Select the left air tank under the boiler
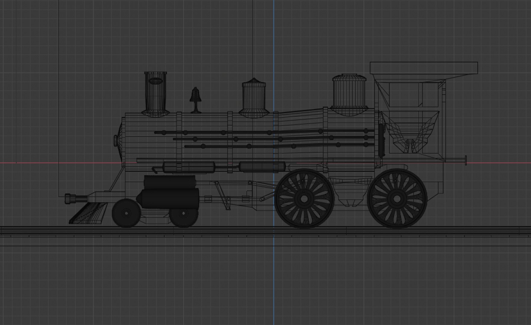The width and height of the screenshot is (531, 325). tap(189, 167)
